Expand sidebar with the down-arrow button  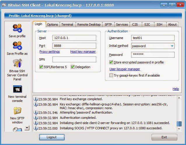pos(27,128)
